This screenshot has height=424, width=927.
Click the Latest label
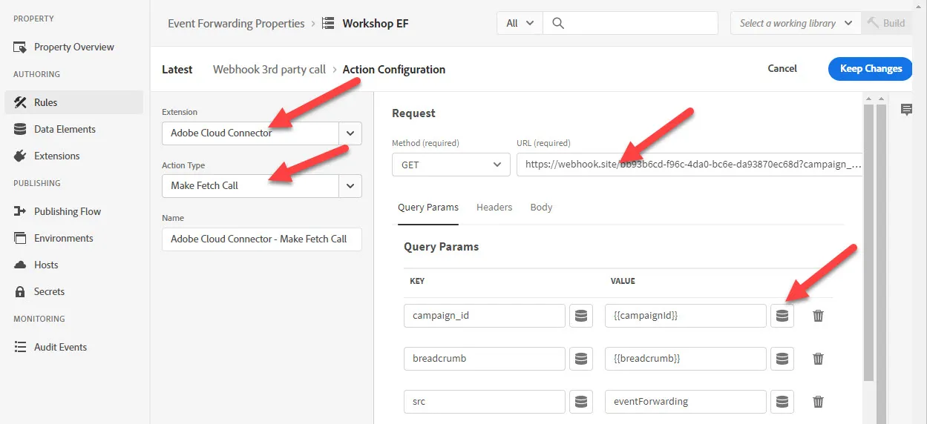[177, 69]
